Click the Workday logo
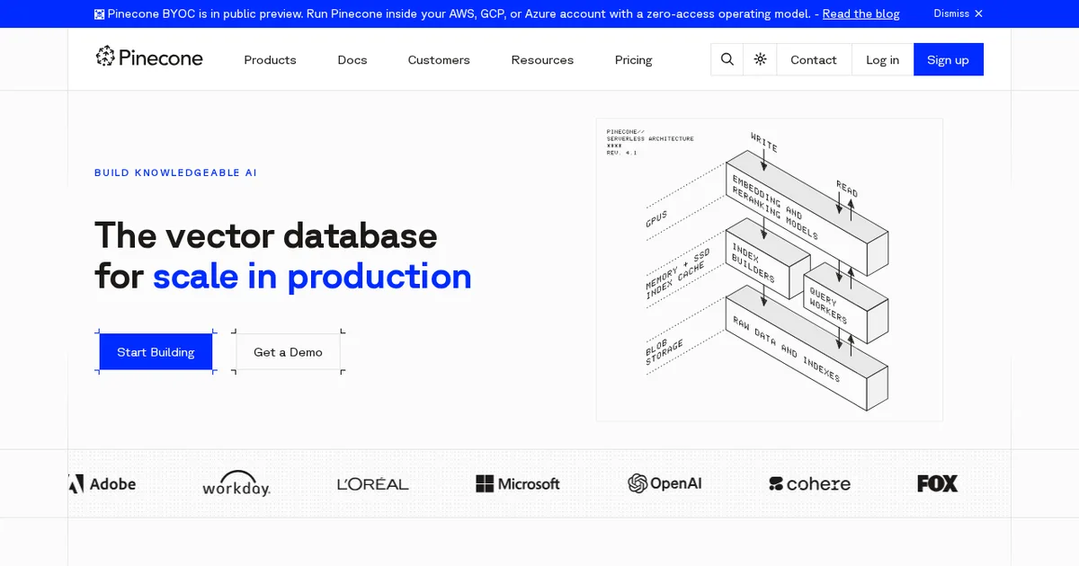 point(236,483)
